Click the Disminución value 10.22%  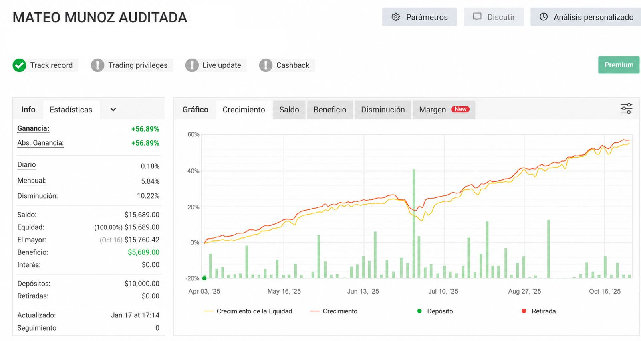point(148,196)
